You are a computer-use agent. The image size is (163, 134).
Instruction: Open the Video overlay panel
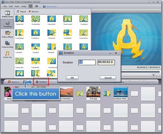tap(7, 44)
